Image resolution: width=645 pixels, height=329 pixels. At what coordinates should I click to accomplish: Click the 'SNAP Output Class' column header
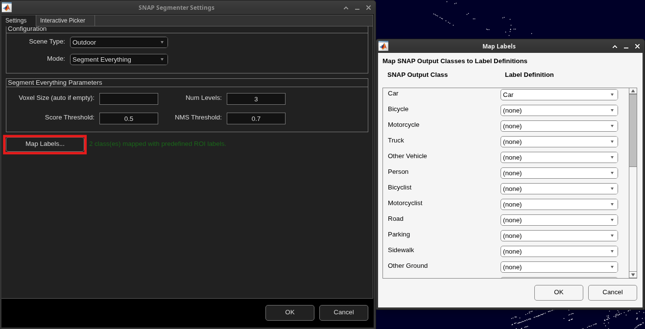418,75
